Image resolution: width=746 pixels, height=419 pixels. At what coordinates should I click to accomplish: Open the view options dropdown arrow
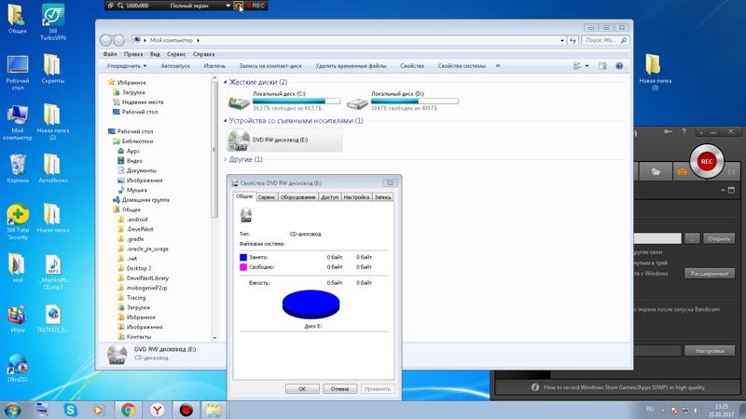(x=587, y=66)
